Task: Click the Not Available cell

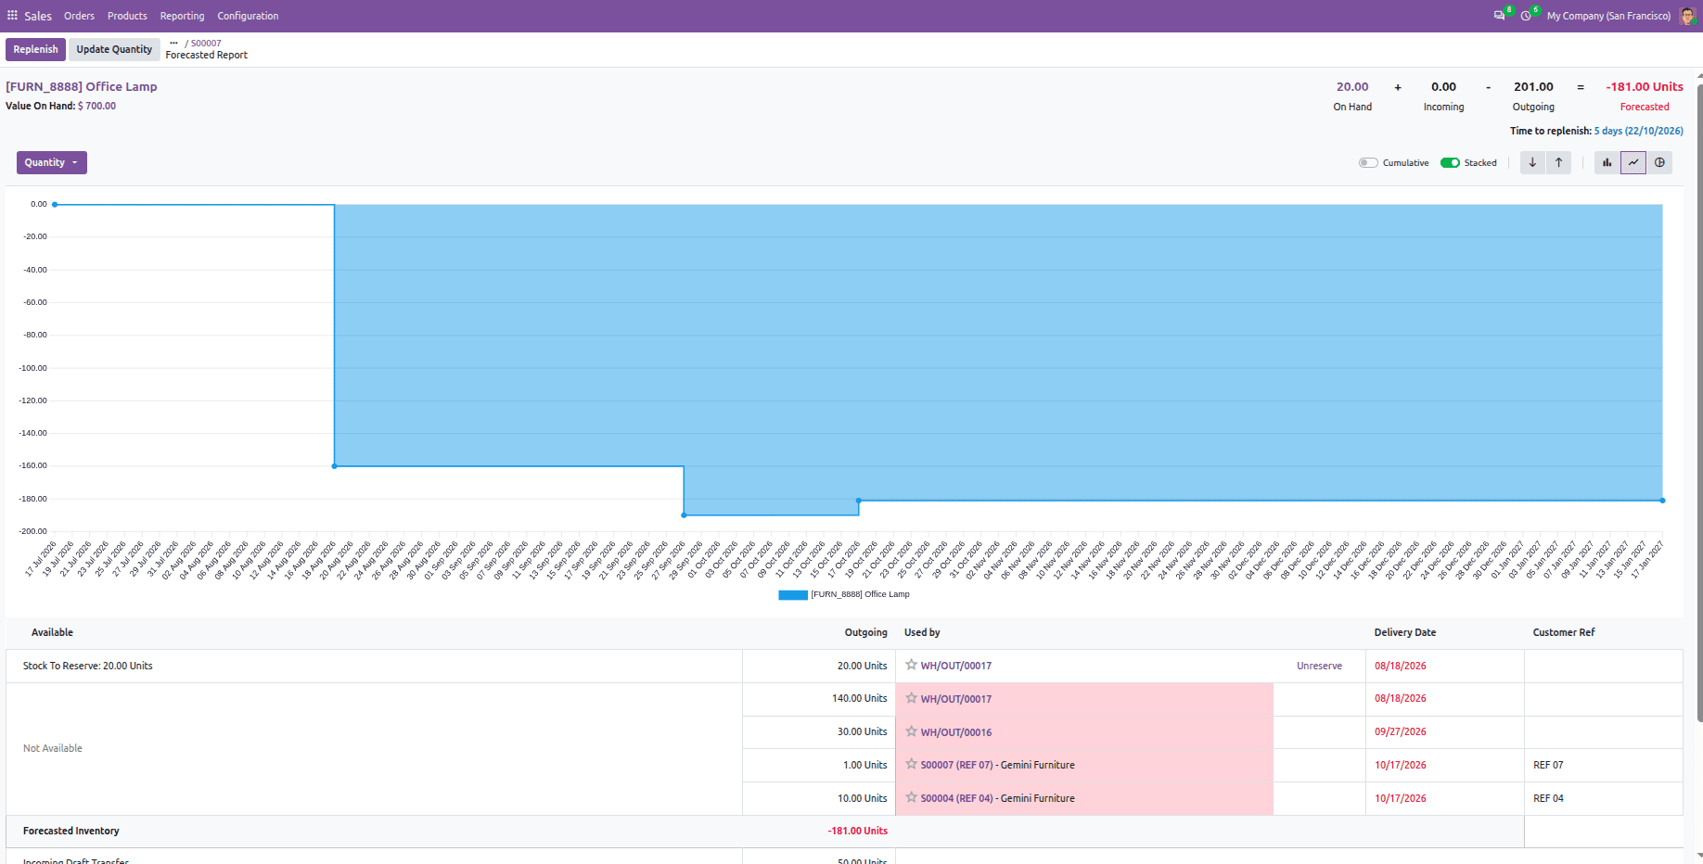Action: click(x=374, y=748)
